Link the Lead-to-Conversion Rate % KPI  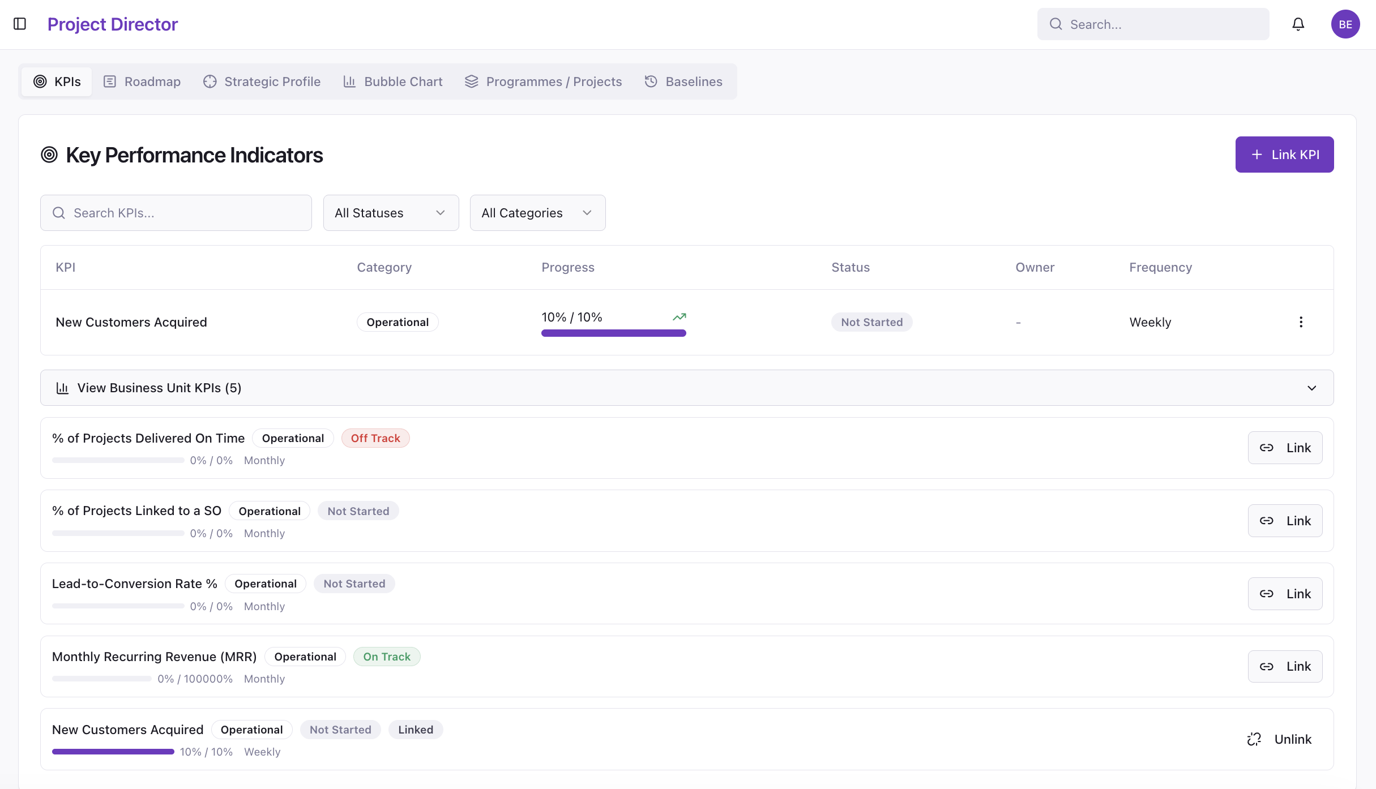[1285, 594]
